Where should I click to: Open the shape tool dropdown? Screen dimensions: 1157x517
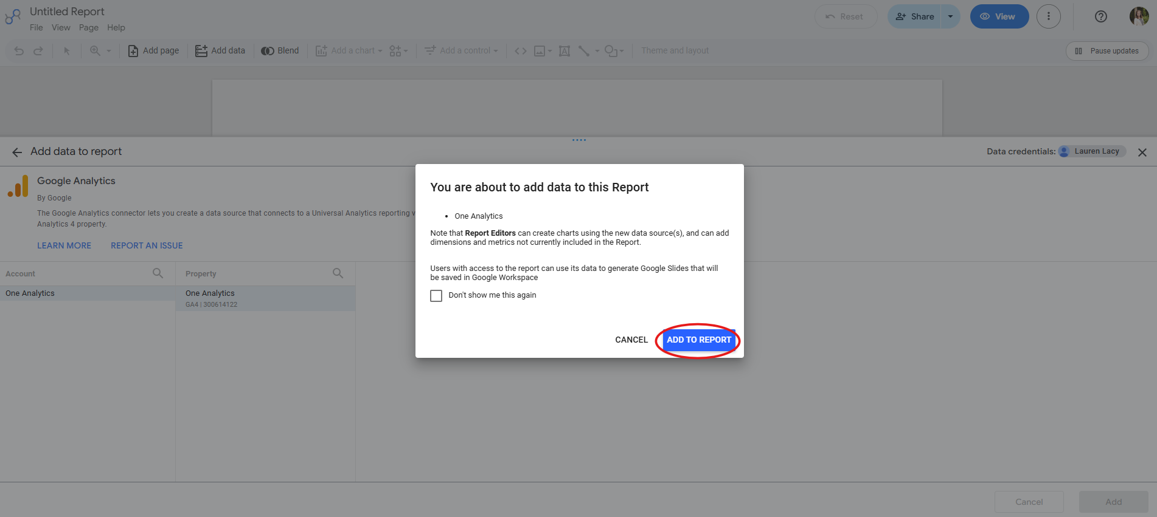pos(614,51)
